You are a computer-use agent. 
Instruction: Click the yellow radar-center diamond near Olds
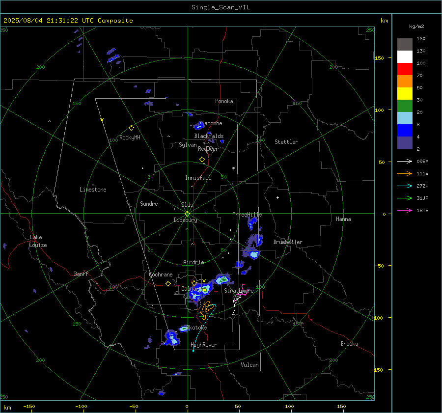coord(187,214)
